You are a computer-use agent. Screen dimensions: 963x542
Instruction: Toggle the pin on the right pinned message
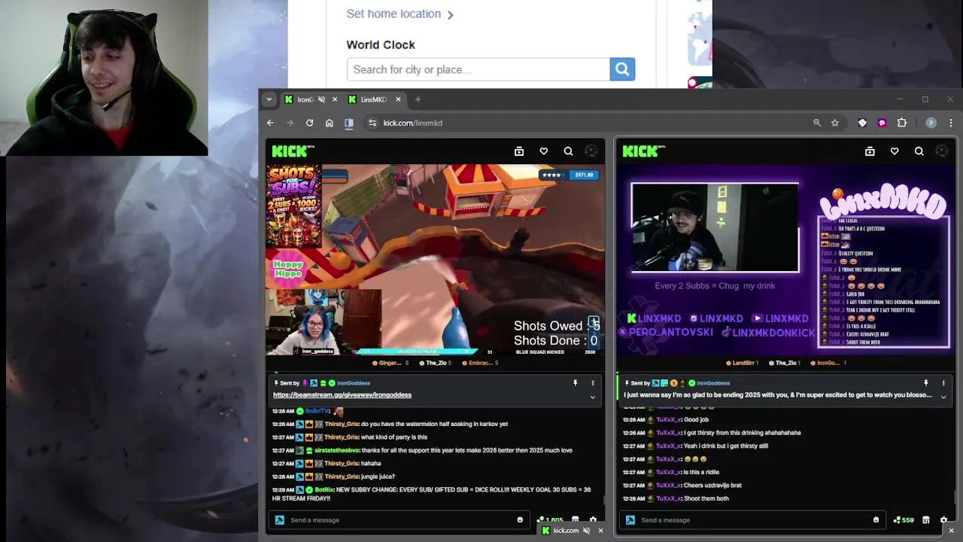[x=926, y=383]
